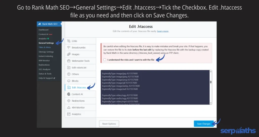The width and height of the screenshot is (259, 137).
Task: Click the htaccess editor scrollbar thumb
Action: coord(211,82)
